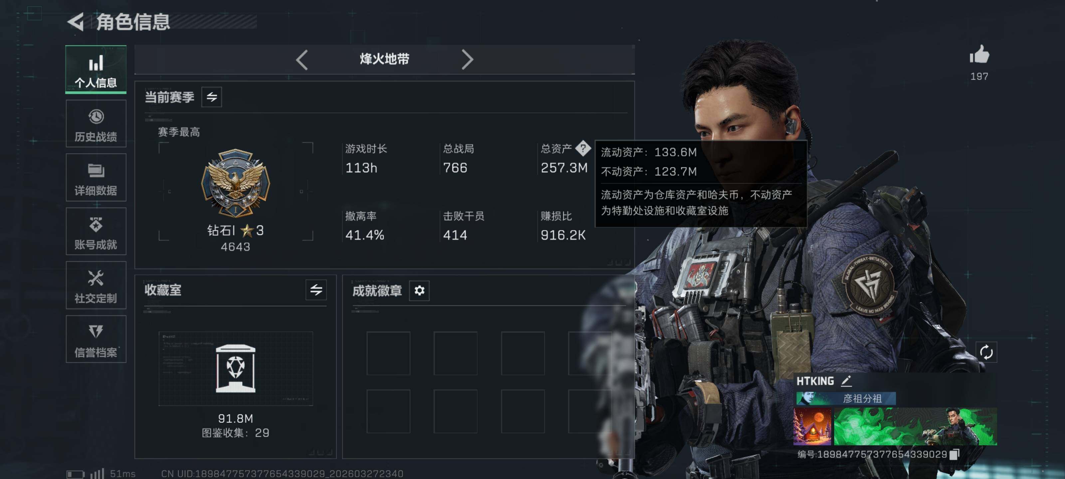Screen dimensions: 1065x479
Task: Click the first empty achievement badge slot
Action: 388,353
